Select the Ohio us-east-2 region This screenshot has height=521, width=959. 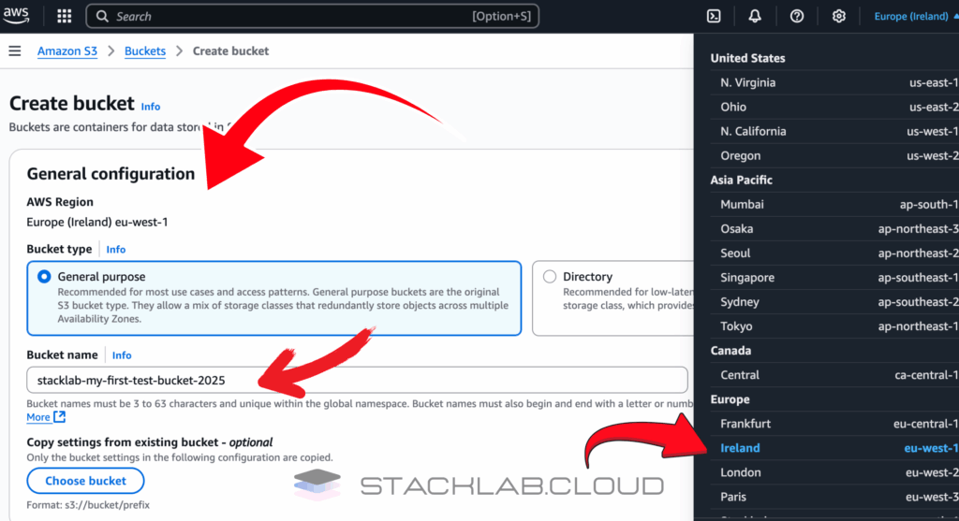(x=834, y=107)
